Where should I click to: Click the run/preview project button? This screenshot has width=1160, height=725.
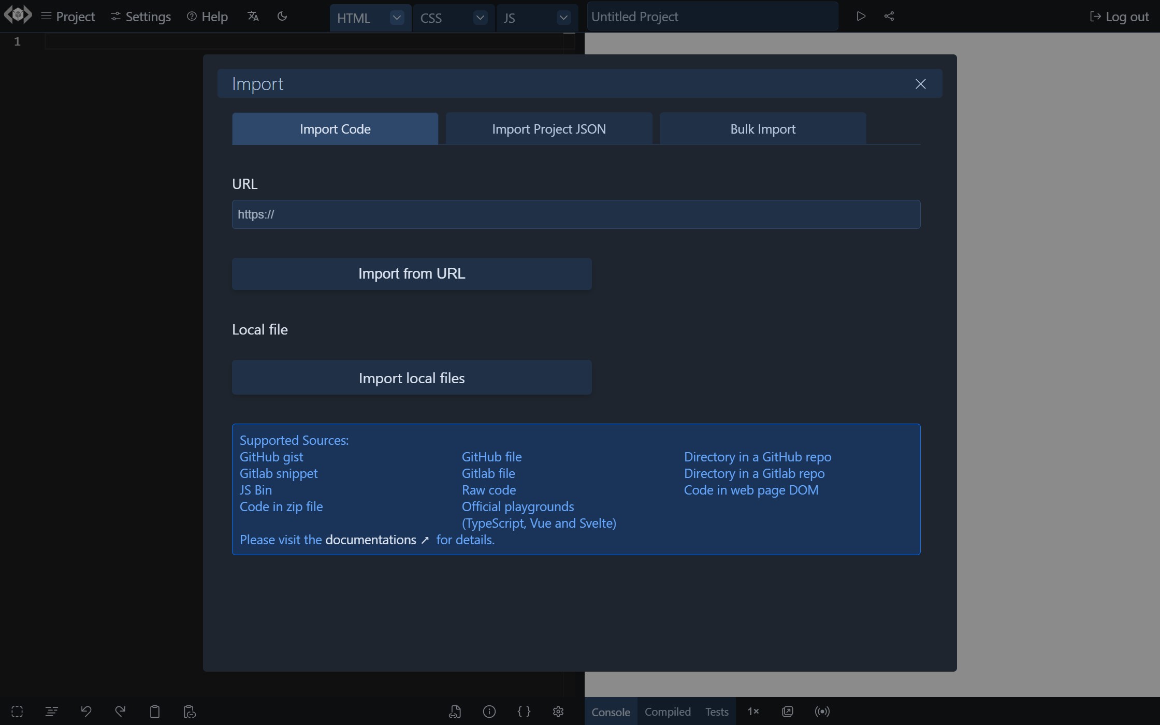click(861, 16)
